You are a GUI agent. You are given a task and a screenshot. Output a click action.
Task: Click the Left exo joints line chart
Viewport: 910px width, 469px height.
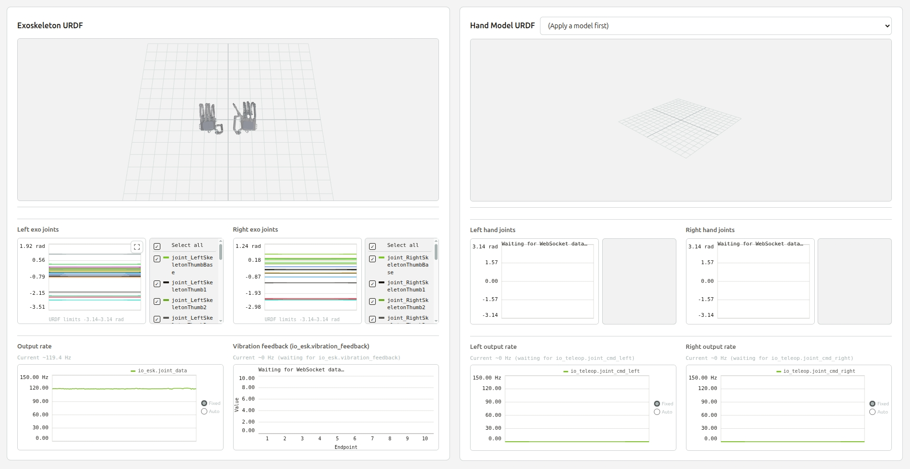(x=95, y=277)
